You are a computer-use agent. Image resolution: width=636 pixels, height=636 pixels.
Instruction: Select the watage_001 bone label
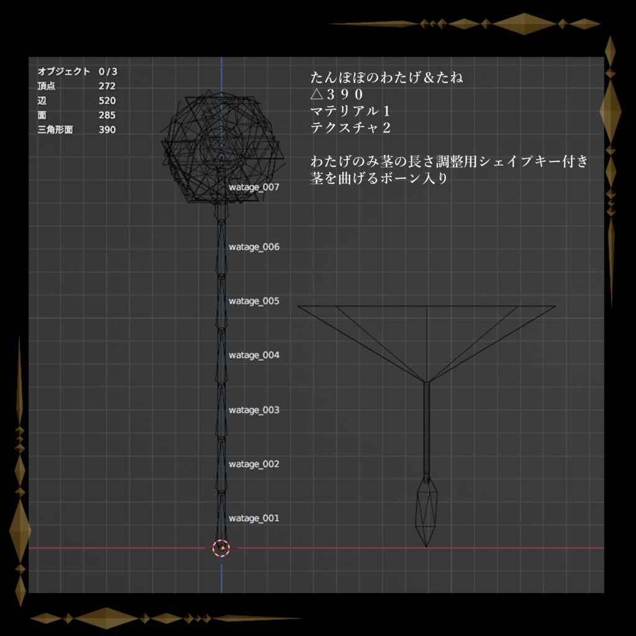pos(254,519)
